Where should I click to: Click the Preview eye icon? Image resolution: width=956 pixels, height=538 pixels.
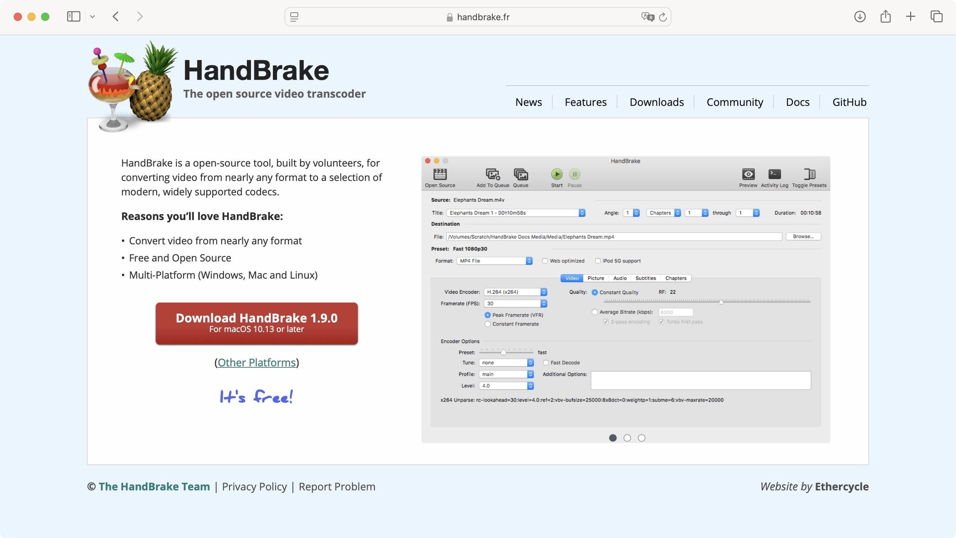pos(748,174)
